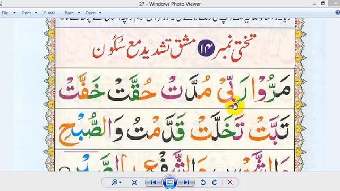The image size is (340, 191).
Task: Click the E-mail button
Action: coord(49,13)
